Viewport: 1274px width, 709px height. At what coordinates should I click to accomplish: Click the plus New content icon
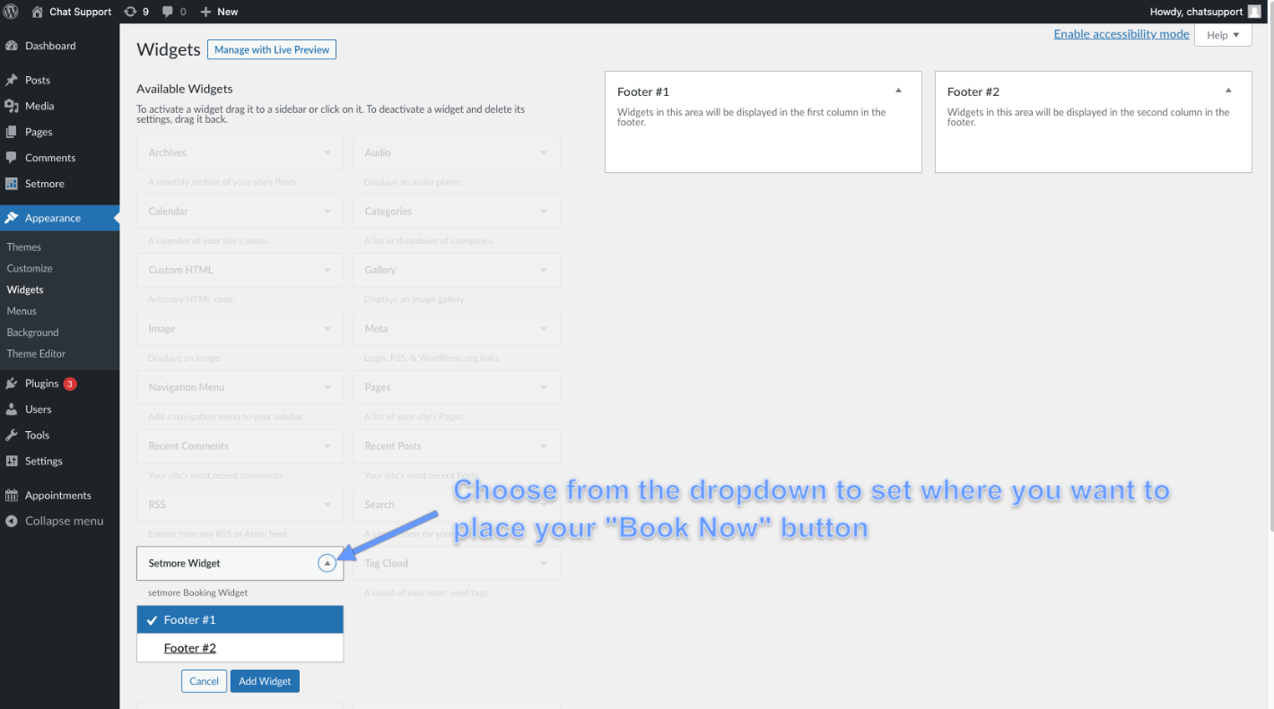205,12
